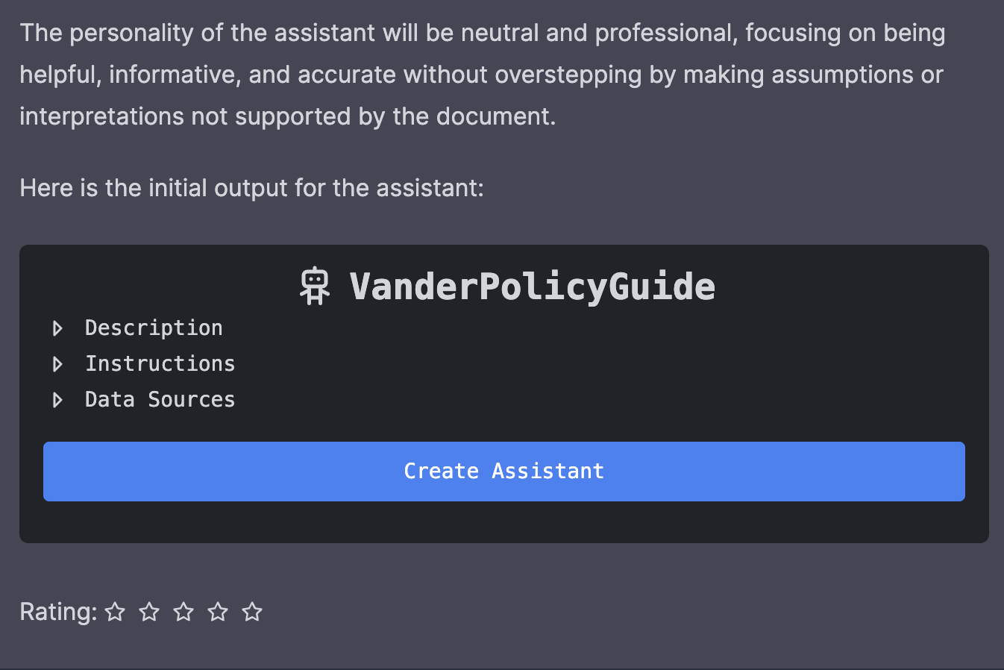Open the Description section label
The image size is (1004, 670).
click(154, 328)
